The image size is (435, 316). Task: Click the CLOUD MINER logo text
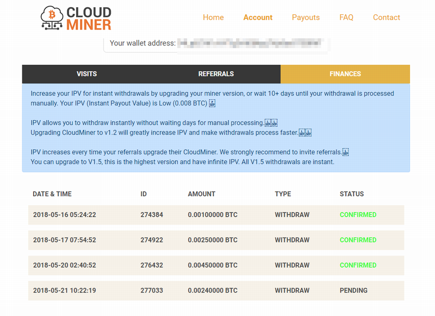tap(89, 18)
